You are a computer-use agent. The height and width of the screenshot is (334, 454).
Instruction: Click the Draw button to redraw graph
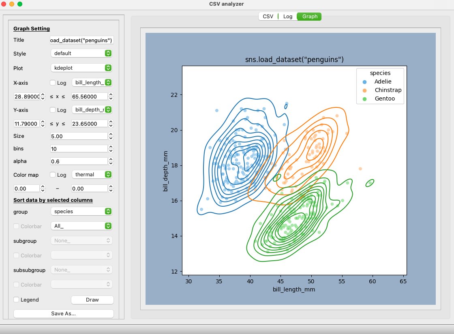(92, 300)
